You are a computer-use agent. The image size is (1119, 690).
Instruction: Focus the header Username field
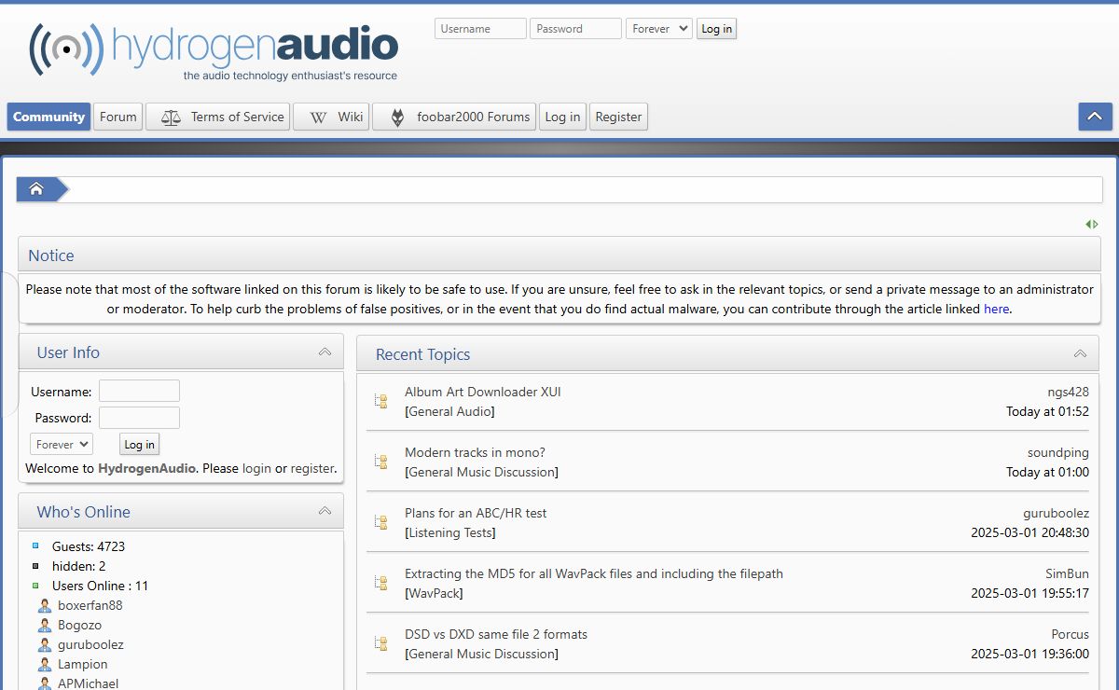pos(480,29)
